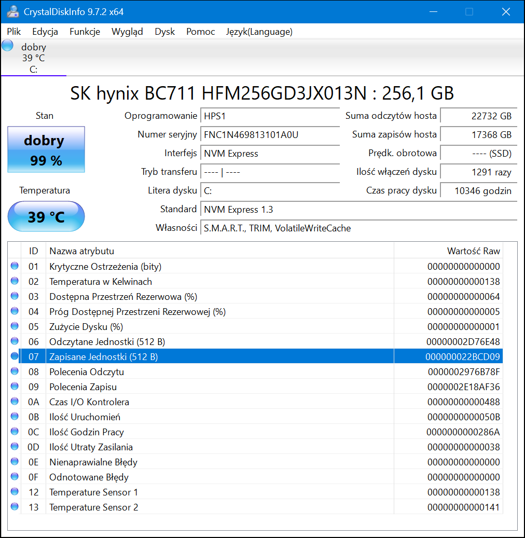
Task: Click blue orb for Zapisane Jednostki row
Action: point(15,356)
